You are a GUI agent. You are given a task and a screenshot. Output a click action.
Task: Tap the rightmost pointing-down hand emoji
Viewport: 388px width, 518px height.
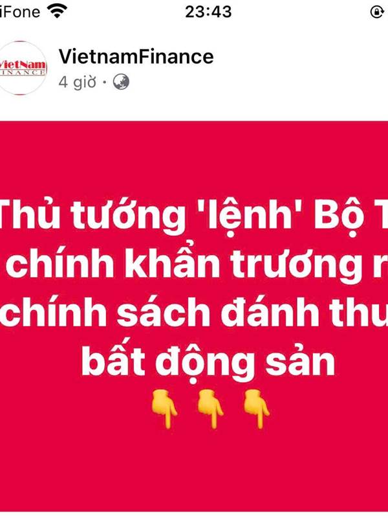pyautogui.click(x=256, y=409)
